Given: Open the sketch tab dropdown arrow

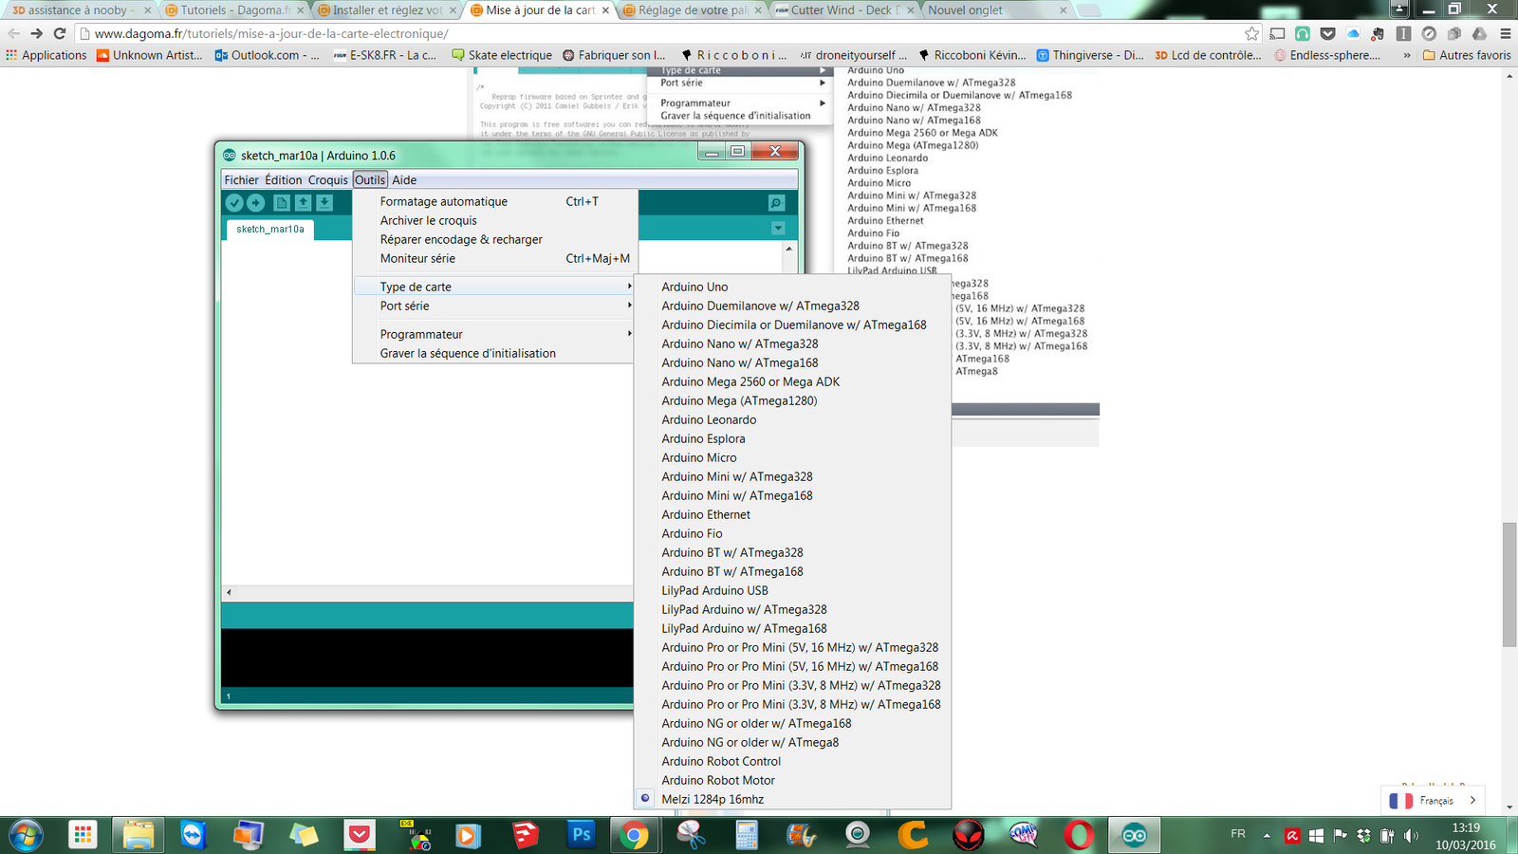Looking at the screenshot, I should point(778,228).
